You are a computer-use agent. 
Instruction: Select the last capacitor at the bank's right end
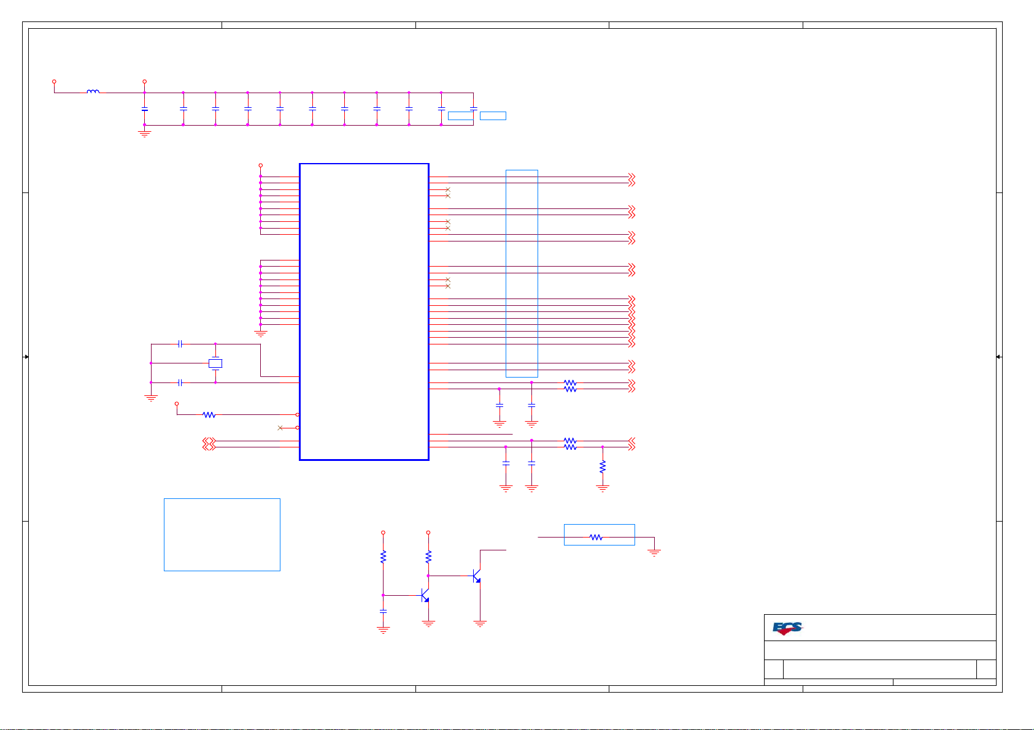pyautogui.click(x=473, y=108)
